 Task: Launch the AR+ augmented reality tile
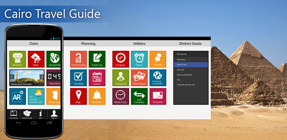[18, 97]
